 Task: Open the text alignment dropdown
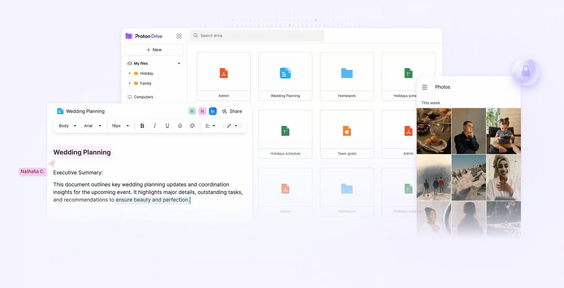tap(210, 126)
